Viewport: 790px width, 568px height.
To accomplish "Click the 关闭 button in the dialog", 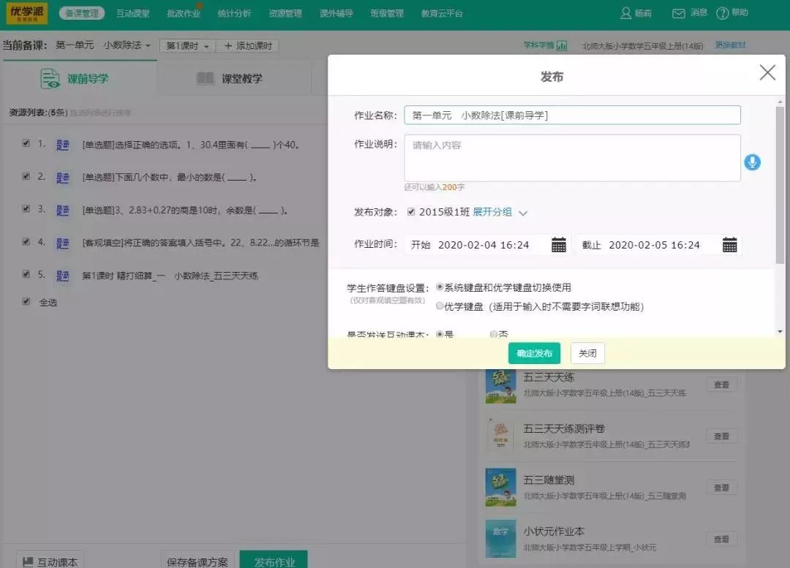I will tap(587, 353).
